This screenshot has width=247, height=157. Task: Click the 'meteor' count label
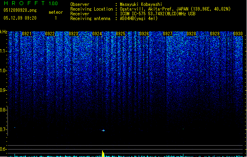(56, 12)
